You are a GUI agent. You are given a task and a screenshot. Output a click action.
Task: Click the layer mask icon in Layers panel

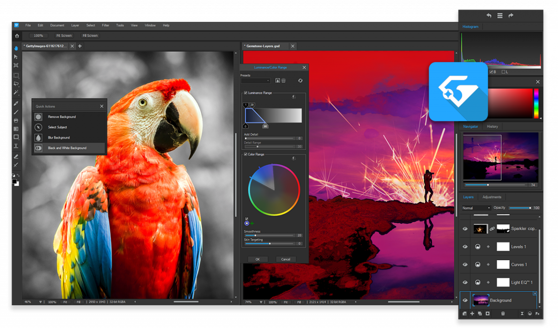coord(487,314)
